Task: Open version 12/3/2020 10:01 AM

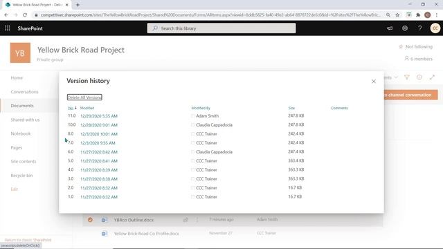Action: [x=99, y=134]
